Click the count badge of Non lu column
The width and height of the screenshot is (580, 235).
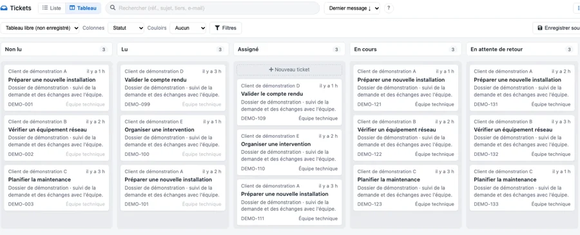(x=104, y=50)
